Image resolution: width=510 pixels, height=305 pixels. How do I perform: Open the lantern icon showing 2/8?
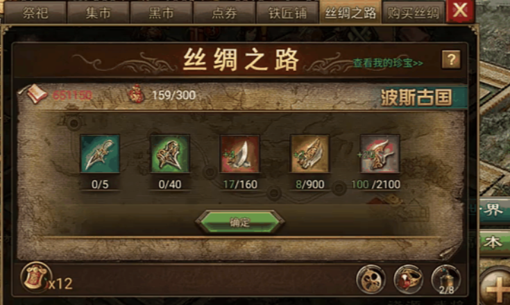[446, 279]
